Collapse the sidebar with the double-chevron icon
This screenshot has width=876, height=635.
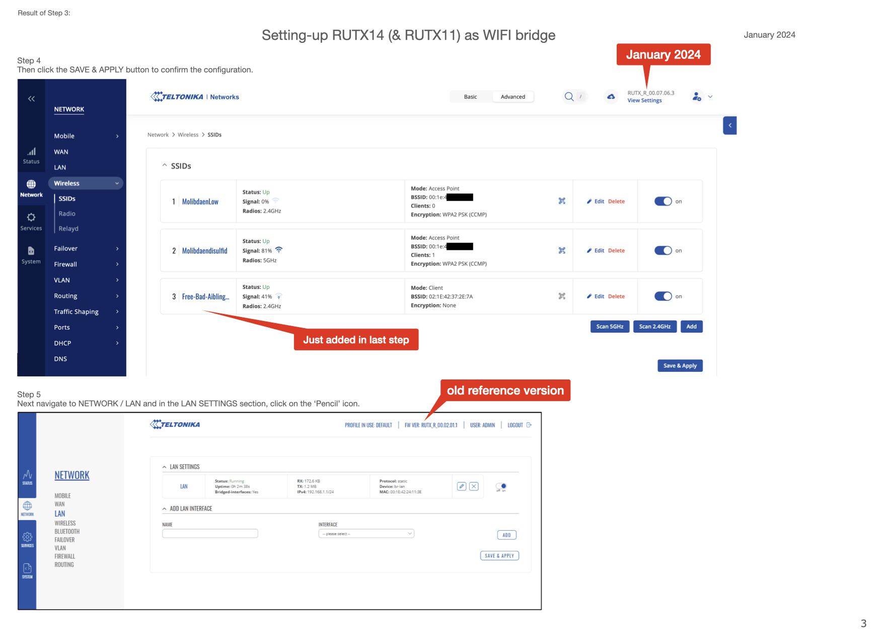pyautogui.click(x=31, y=99)
